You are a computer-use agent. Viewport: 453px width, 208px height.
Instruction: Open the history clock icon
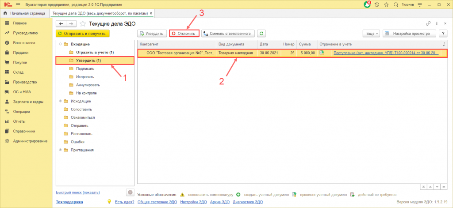click(377, 5)
